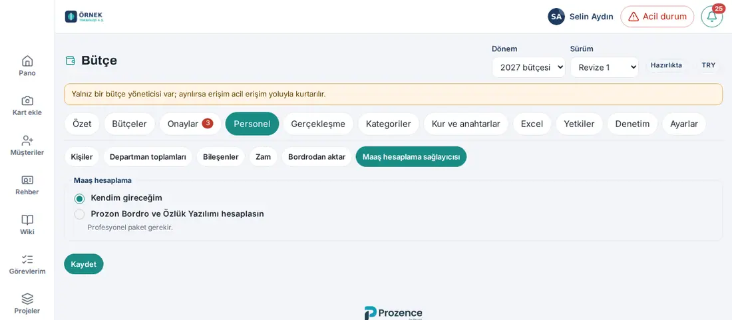Image resolution: width=732 pixels, height=320 pixels.
Task: Open the Rehber contact card icon
Action: point(27,180)
